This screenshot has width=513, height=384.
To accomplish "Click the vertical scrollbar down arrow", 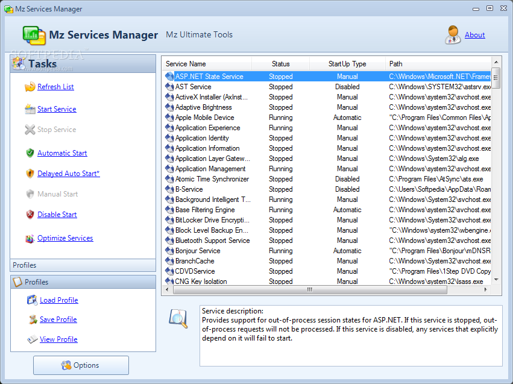I will pos(496,280).
